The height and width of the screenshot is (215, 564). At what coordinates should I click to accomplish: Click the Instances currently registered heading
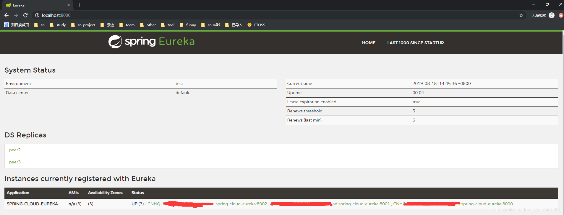pyautogui.click(x=80, y=179)
